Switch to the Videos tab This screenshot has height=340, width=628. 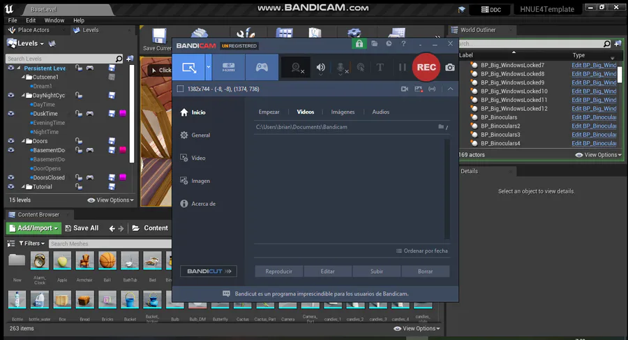coord(305,112)
